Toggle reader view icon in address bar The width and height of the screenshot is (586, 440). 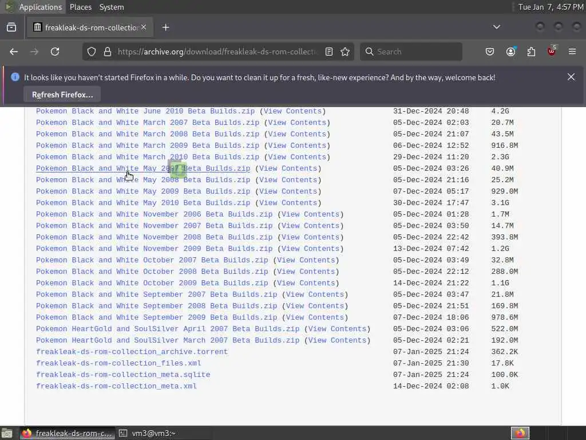coord(329,52)
